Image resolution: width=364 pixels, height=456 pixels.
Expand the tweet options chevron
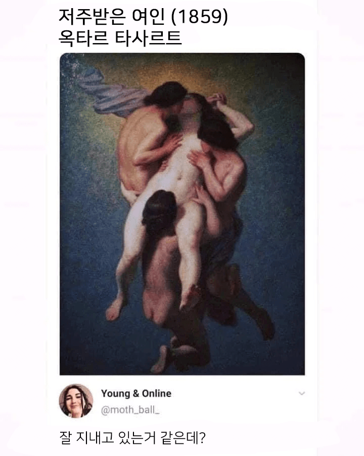pyautogui.click(x=302, y=394)
